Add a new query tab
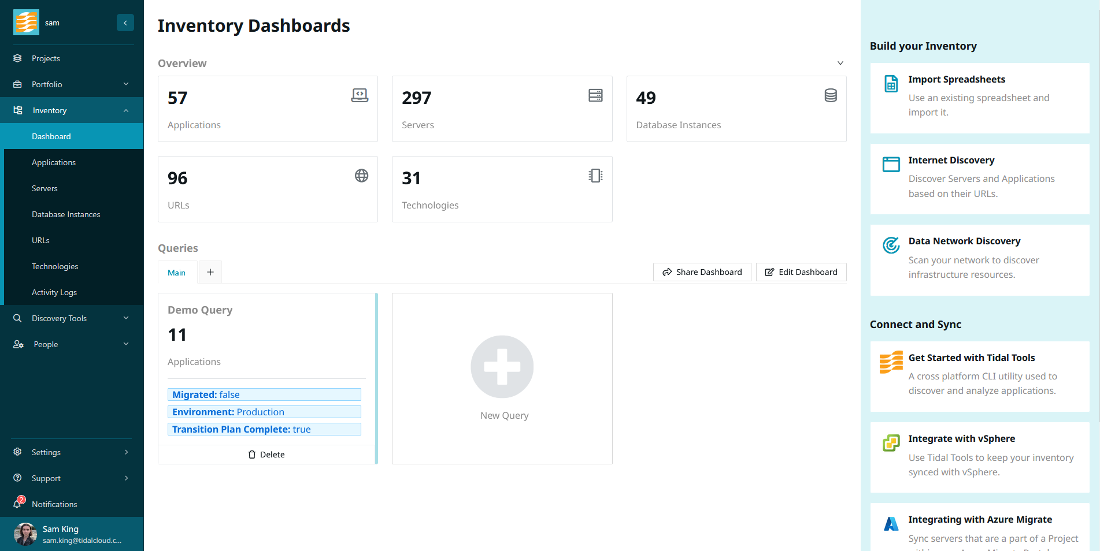 210,272
